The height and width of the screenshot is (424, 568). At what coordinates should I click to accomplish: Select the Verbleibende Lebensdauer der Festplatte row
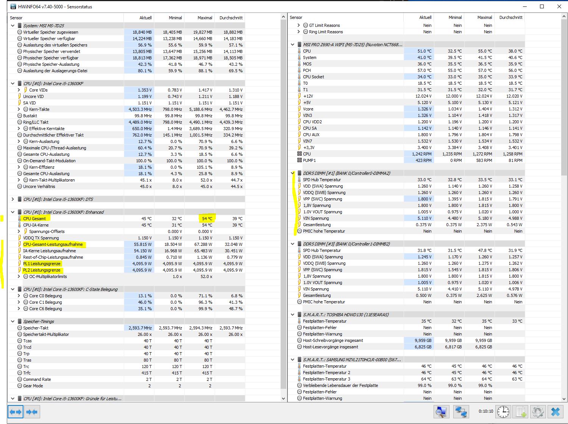click(407, 385)
